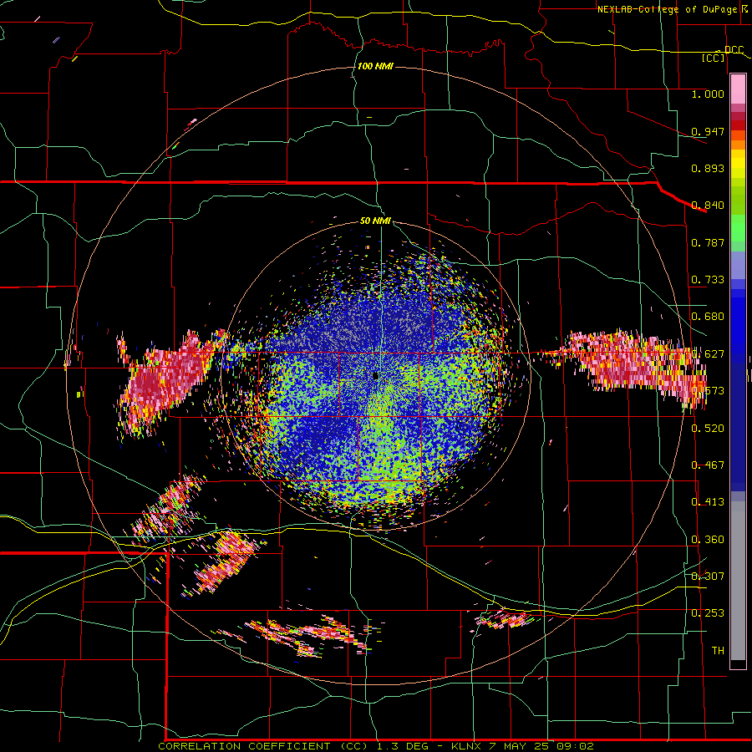Click the KLNX station identifier in caption
This screenshot has width=752, height=752.
465,746
